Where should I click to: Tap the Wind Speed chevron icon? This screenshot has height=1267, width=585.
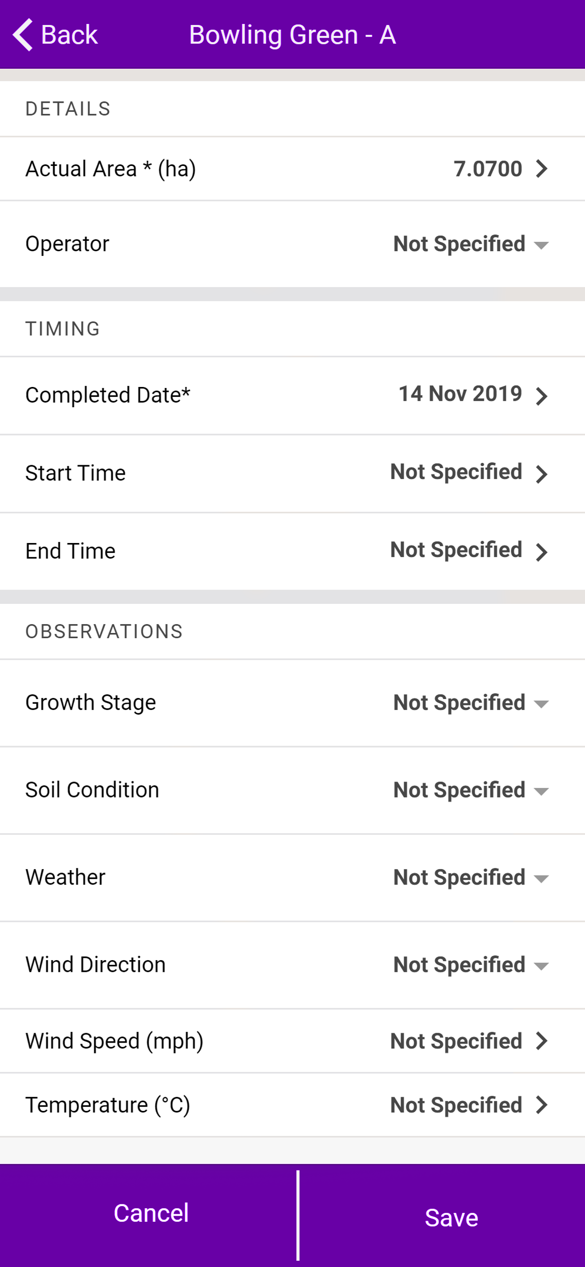point(541,1041)
